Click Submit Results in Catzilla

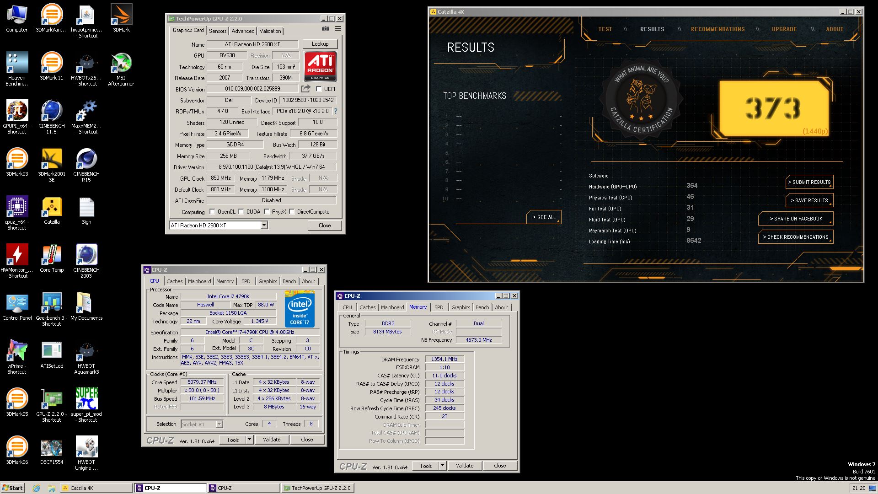[809, 182]
